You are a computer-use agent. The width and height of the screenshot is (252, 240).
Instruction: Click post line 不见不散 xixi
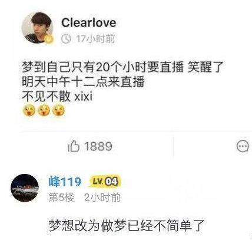57,96
